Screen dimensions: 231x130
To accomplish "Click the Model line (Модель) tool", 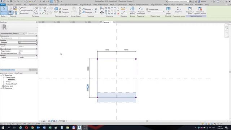I will pyautogui.click(x=22, y=8).
